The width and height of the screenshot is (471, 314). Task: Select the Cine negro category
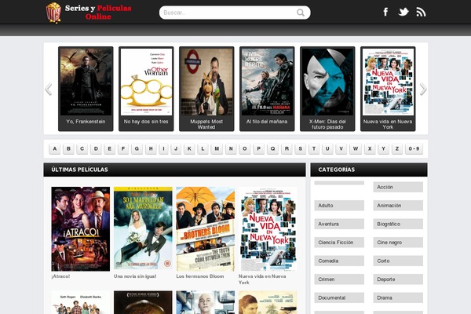pyautogui.click(x=398, y=243)
